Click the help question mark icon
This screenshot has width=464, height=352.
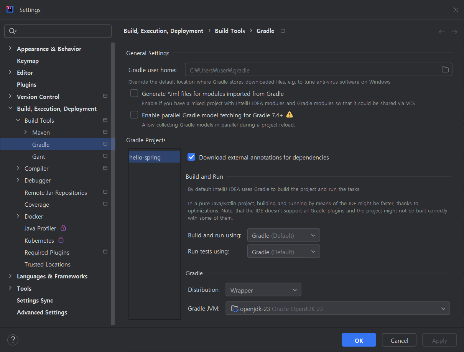(x=13, y=340)
